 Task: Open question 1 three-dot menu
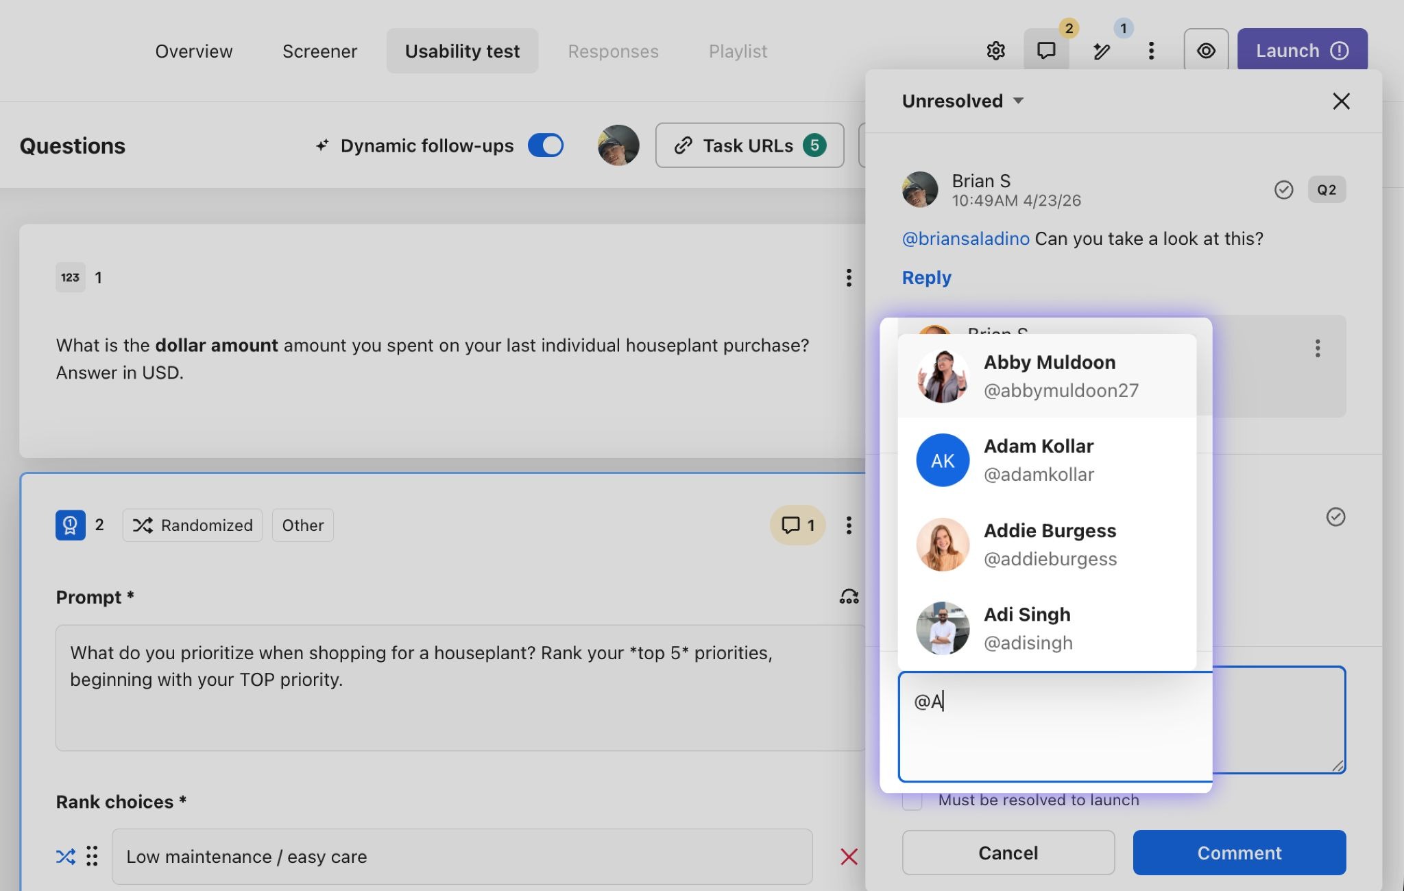(x=849, y=278)
